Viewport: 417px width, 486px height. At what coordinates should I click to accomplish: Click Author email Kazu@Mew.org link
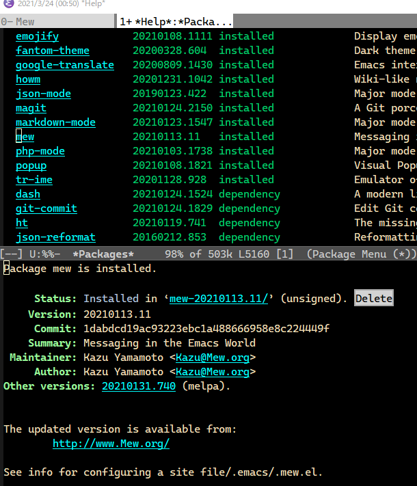[x=213, y=372]
